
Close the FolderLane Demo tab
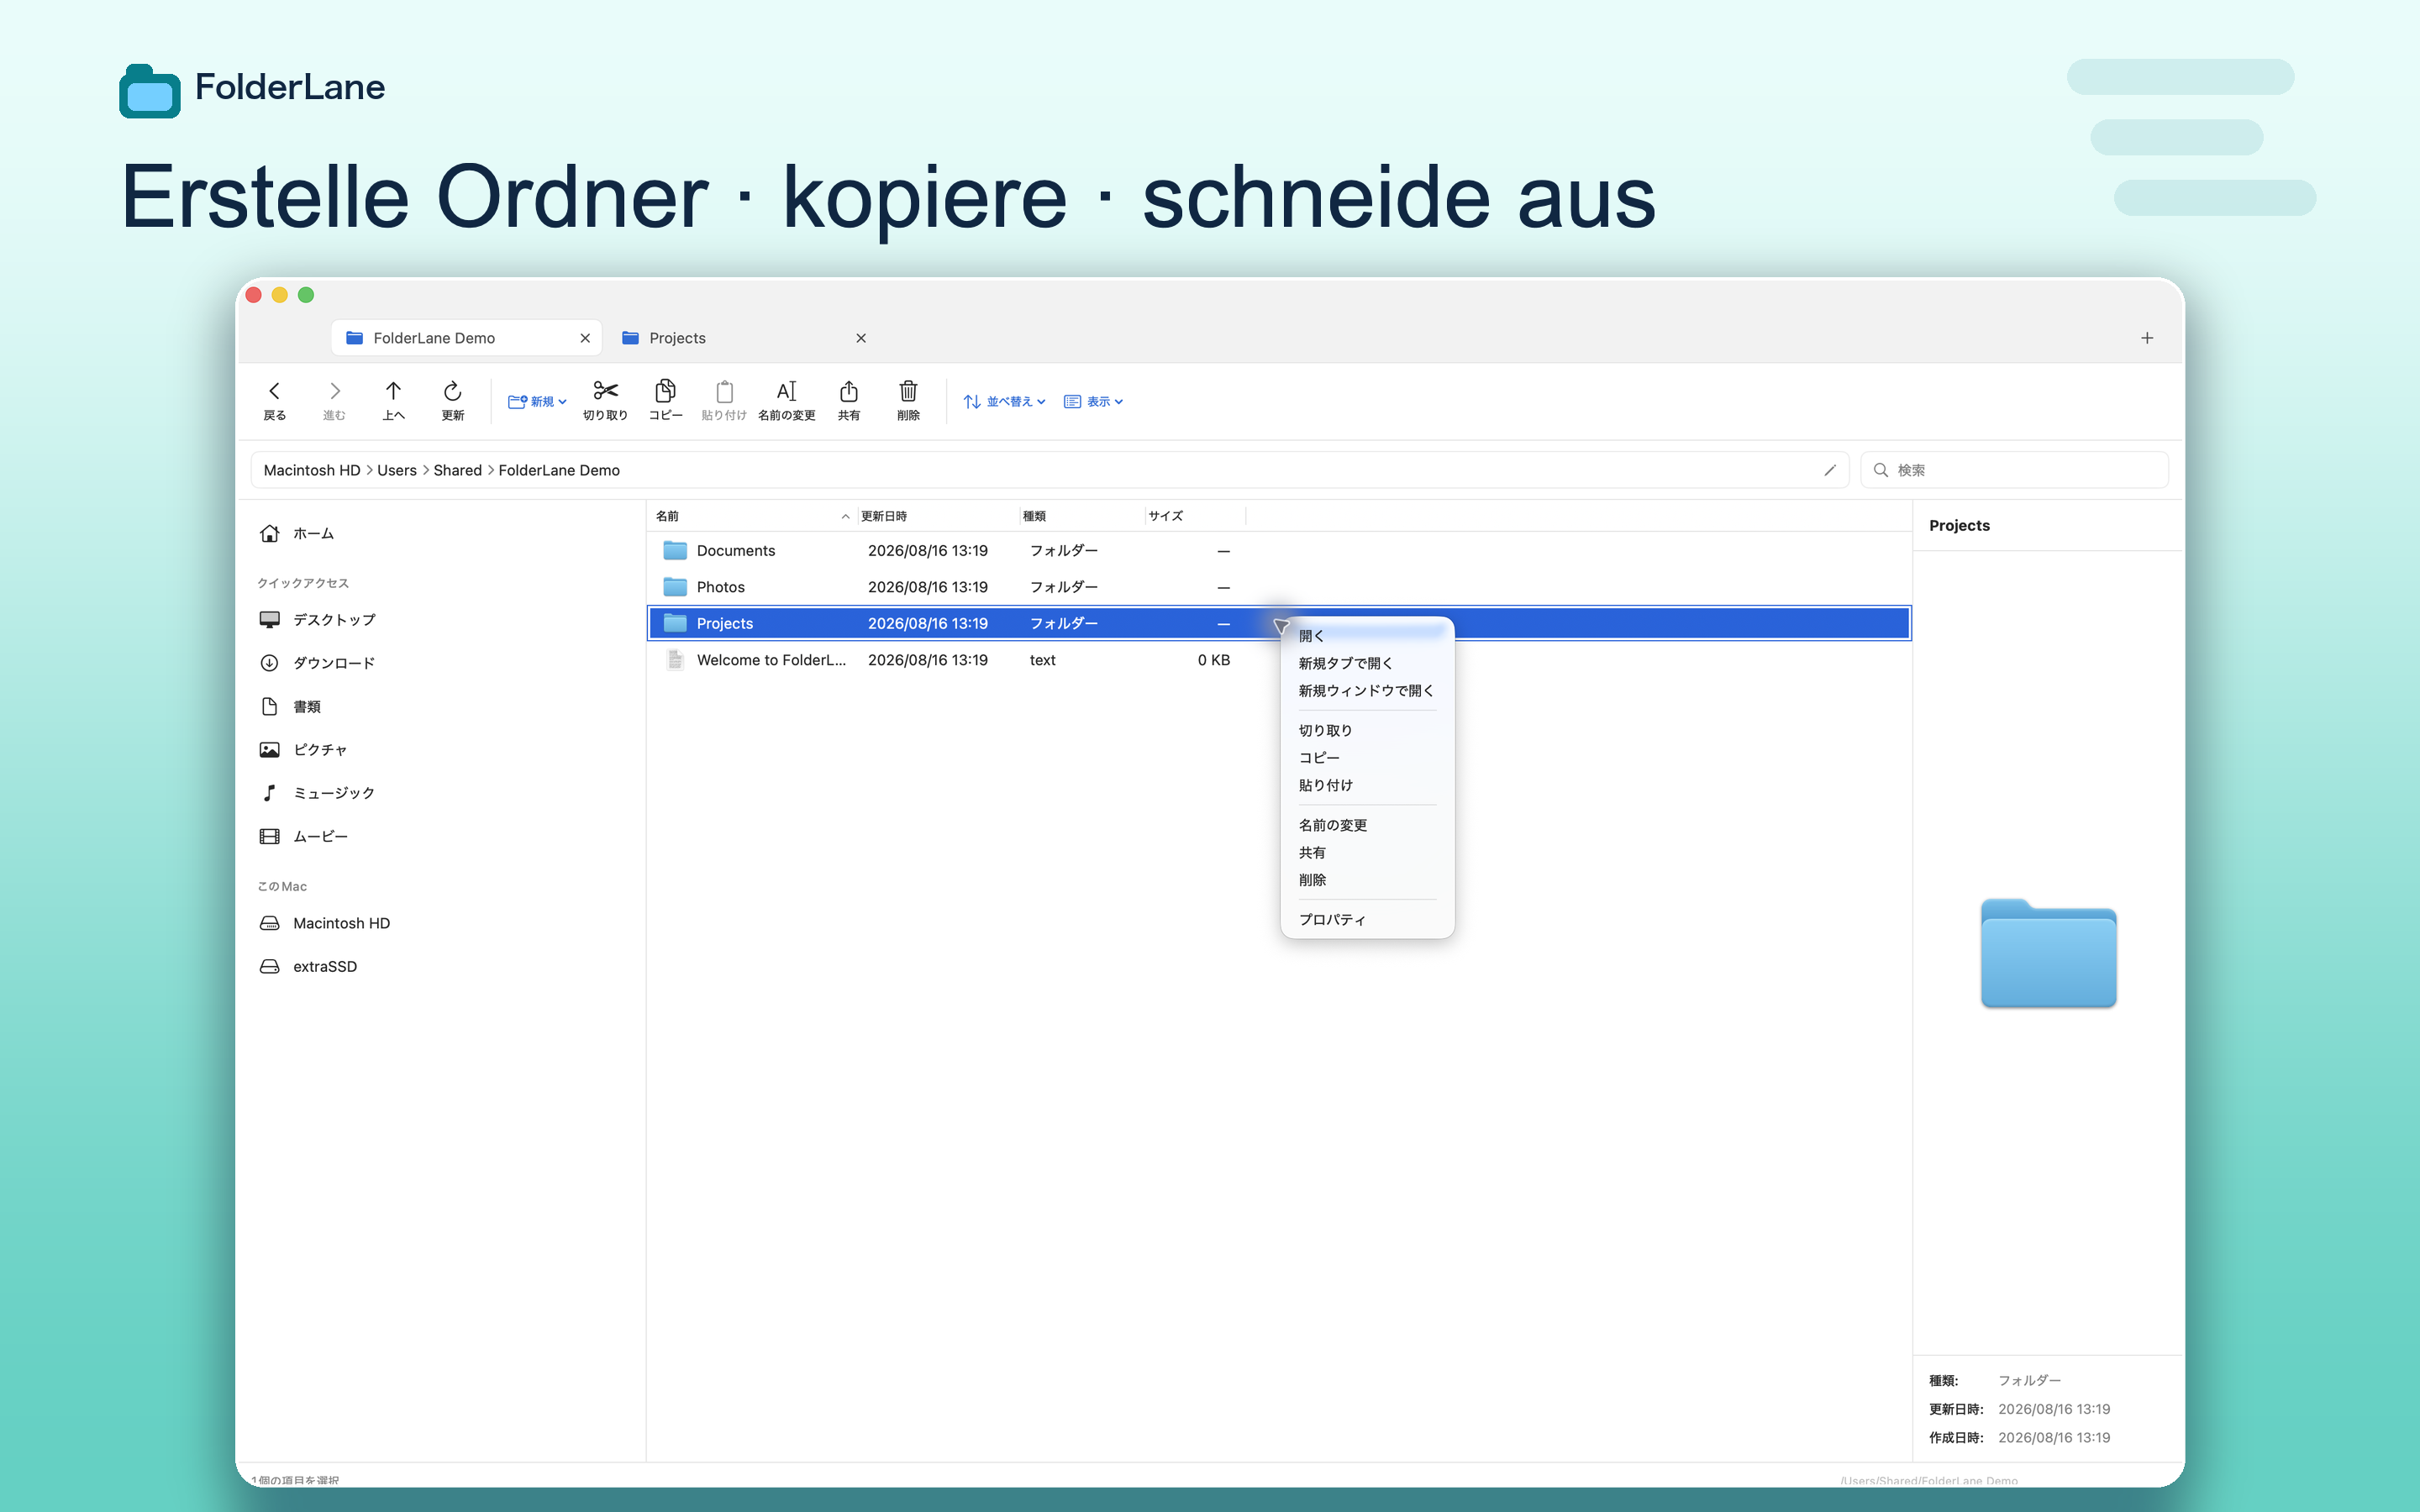[585, 338]
